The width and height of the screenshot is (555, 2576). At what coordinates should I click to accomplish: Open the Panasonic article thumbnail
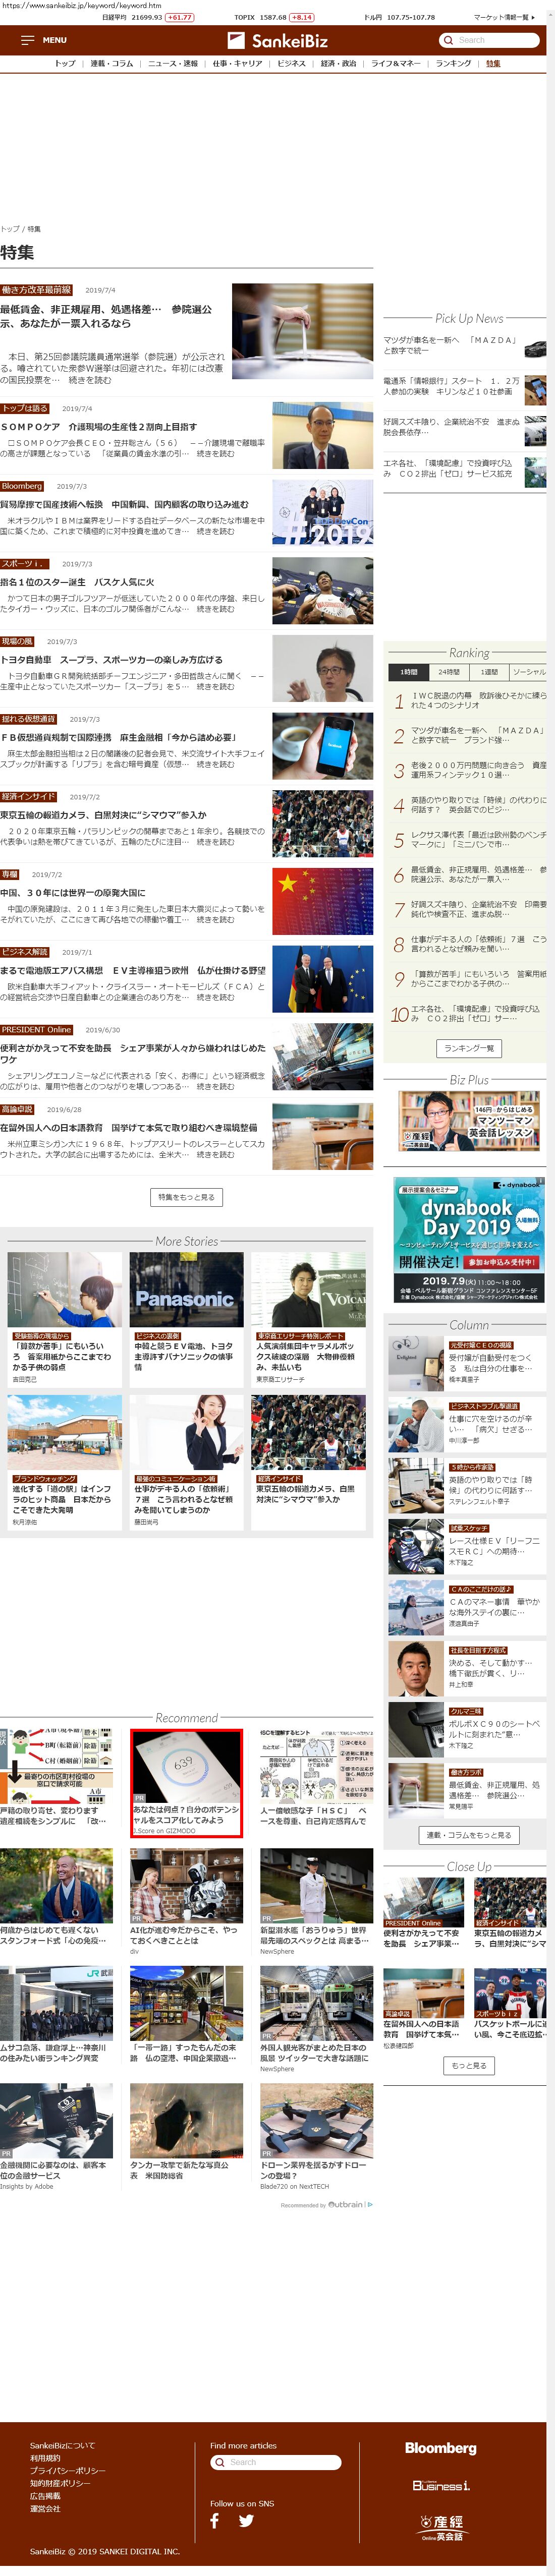[x=186, y=1289]
